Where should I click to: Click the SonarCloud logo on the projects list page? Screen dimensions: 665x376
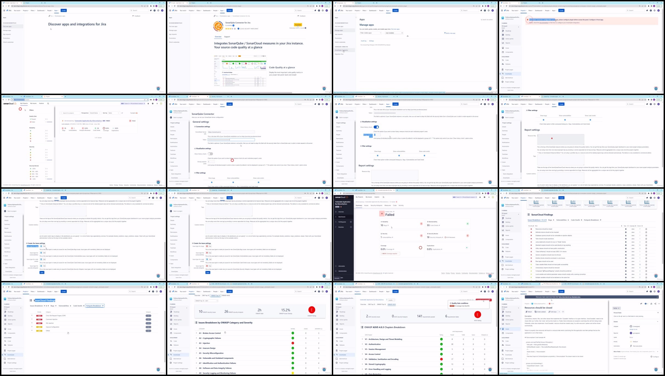[10, 104]
